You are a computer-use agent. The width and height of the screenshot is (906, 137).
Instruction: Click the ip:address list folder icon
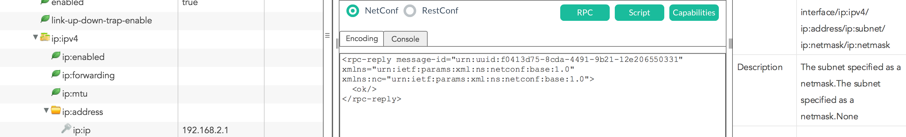(56, 110)
